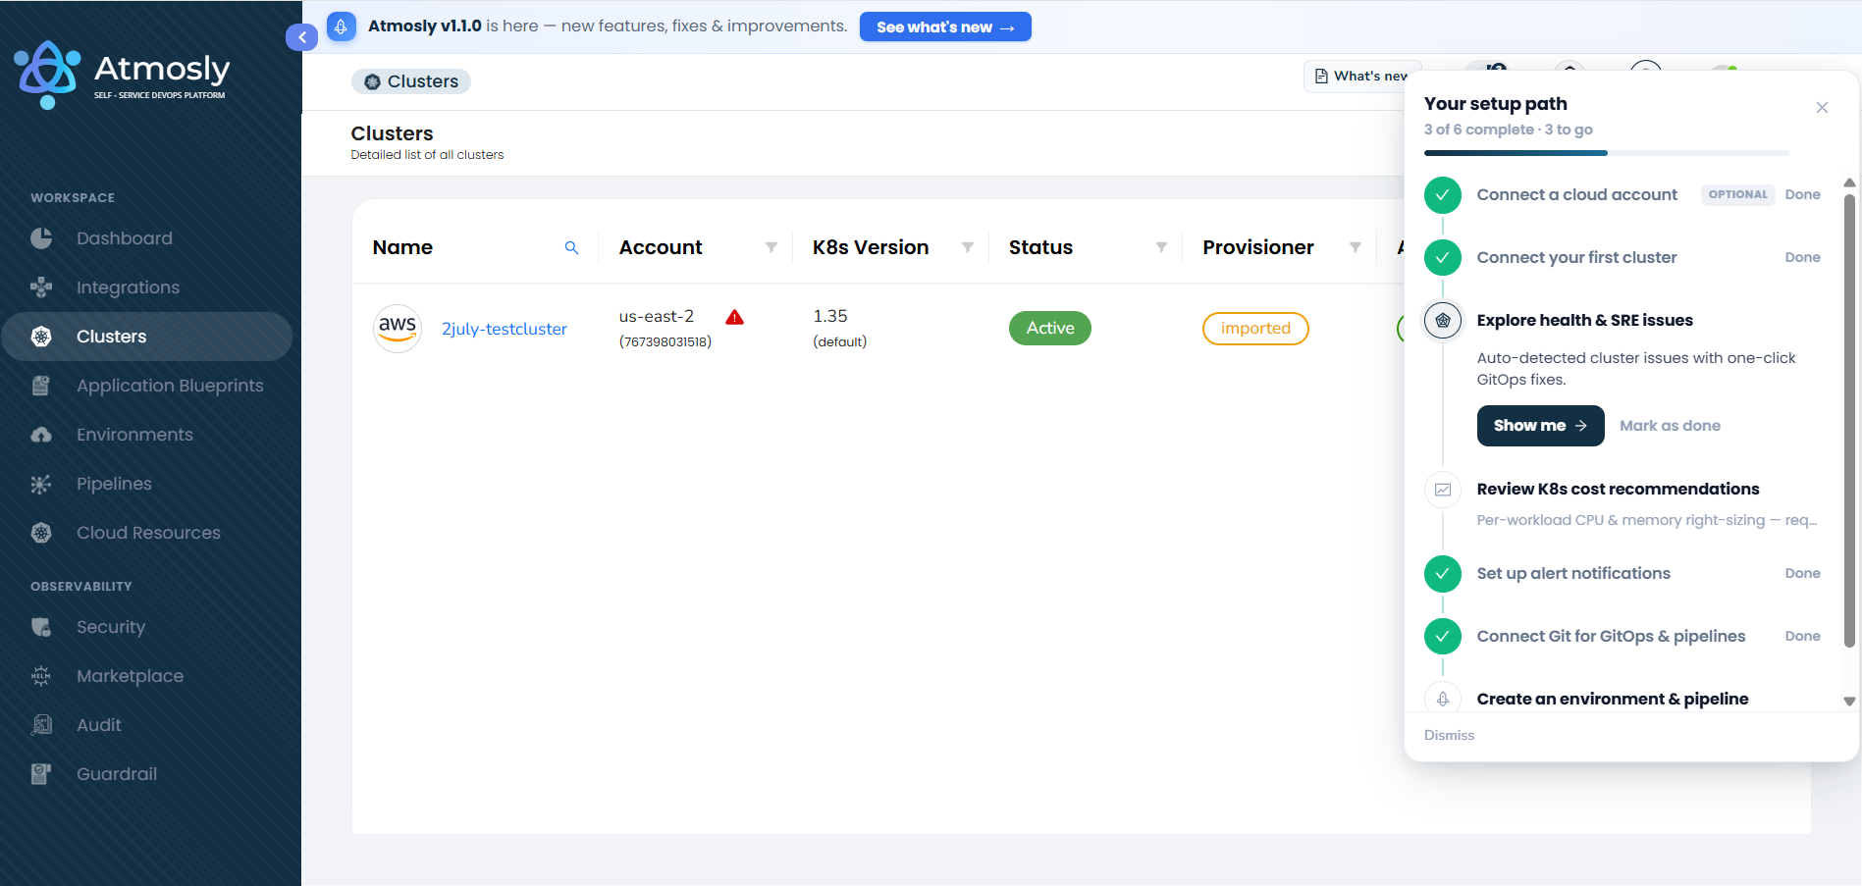Expand Review K8s cost recommendations step
Viewport: 1862px width, 886px height.
pos(1618,489)
